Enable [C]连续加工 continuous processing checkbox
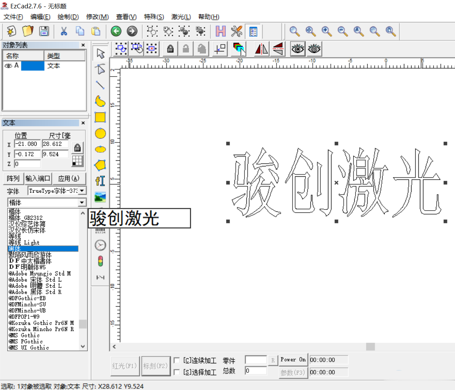455x390 pixels. coord(177,360)
